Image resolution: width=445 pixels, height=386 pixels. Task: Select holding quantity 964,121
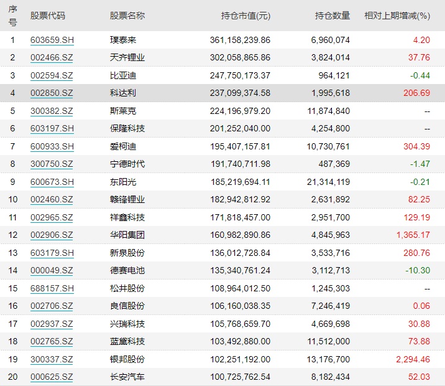tap(334, 75)
